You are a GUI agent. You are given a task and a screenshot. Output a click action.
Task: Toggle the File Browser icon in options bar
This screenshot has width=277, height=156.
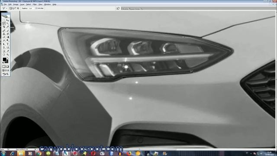coord(118,8)
